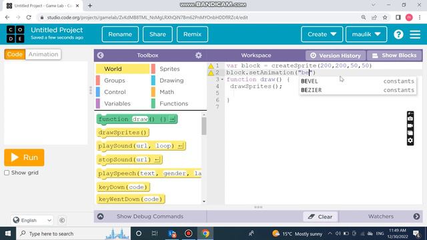Open the Windows Start menu

8,233
